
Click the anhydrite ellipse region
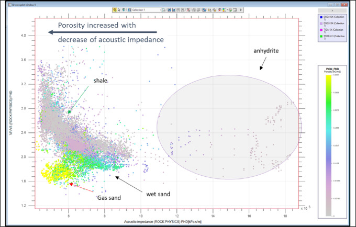[x=229, y=127]
